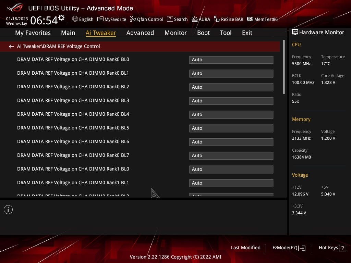Viewport: 351px width, 263px height.
Task: Edit Rank0 BL4 voltage Auto field
Action: [231, 114]
